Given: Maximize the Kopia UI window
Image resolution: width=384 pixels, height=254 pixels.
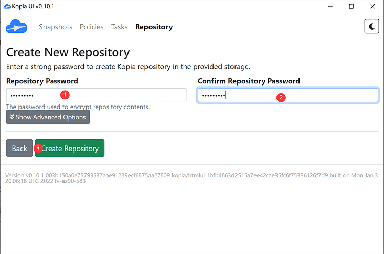Looking at the screenshot, I should pyautogui.click(x=351, y=6).
